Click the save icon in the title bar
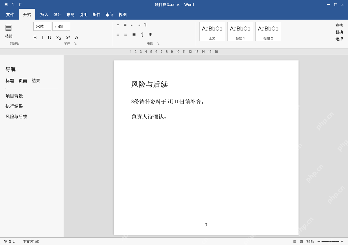The height and width of the screenshot is (245, 348). (x=6, y=5)
